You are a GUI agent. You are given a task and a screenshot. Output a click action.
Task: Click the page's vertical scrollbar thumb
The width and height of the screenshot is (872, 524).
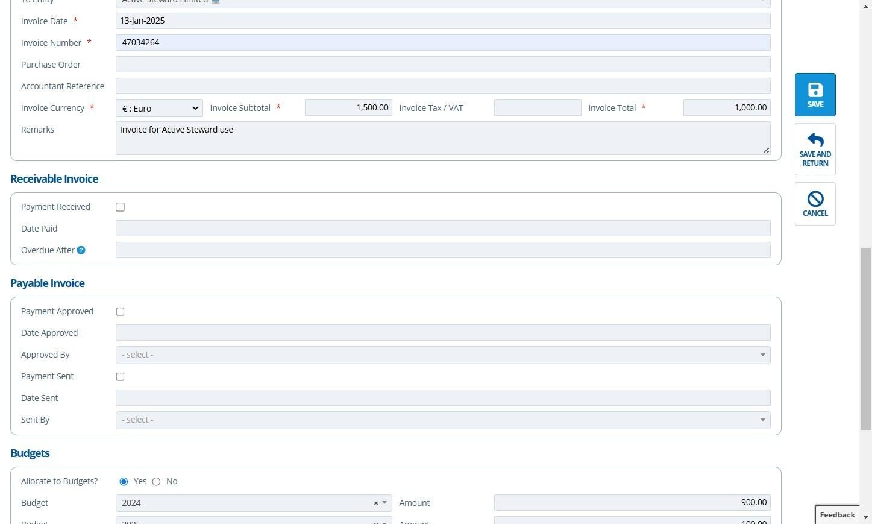tap(865, 338)
